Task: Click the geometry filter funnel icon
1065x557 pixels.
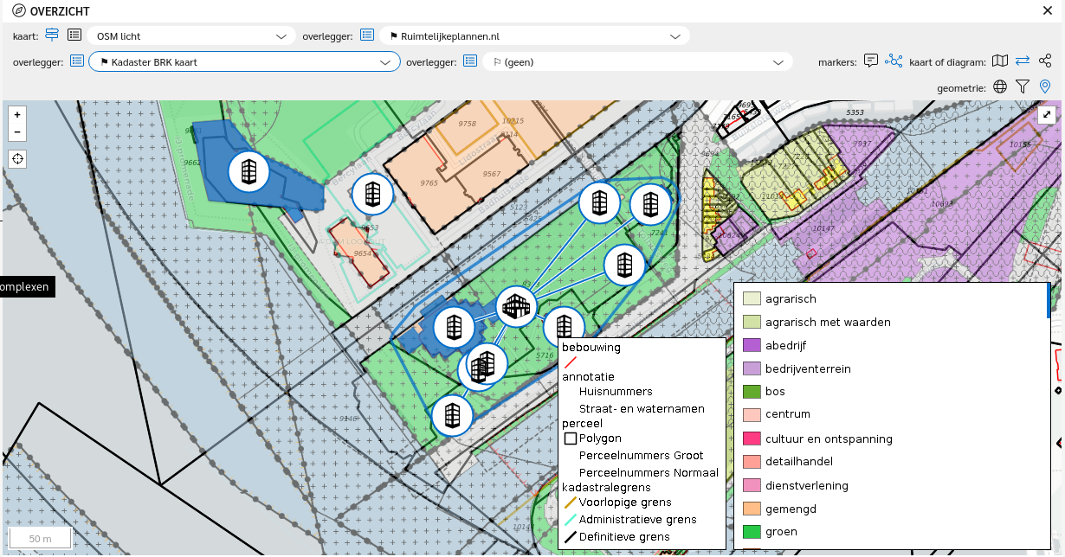Action: point(1023,86)
